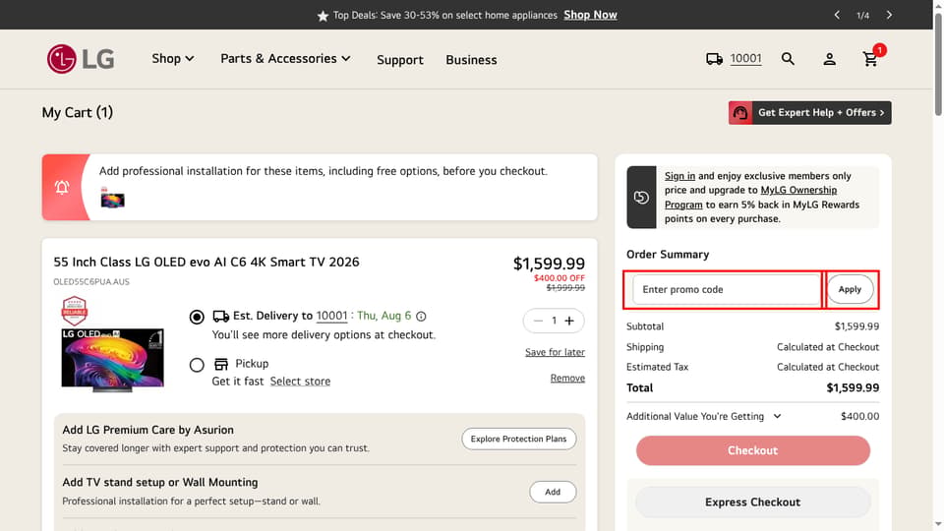This screenshot has width=944, height=531.
Task: Click the Express Checkout button
Action: pyautogui.click(x=753, y=502)
